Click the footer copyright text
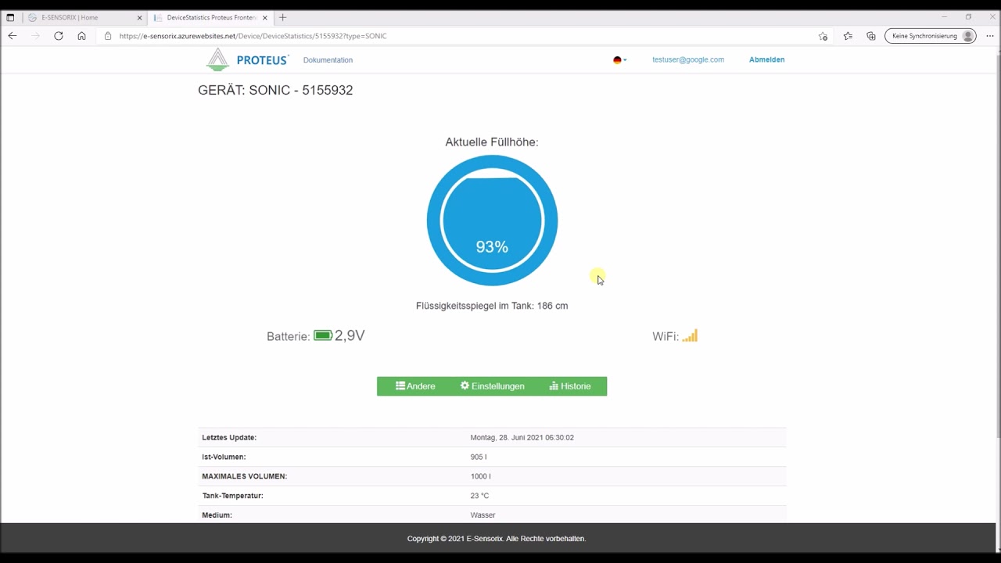Image resolution: width=1001 pixels, height=563 pixels. pyautogui.click(x=497, y=539)
